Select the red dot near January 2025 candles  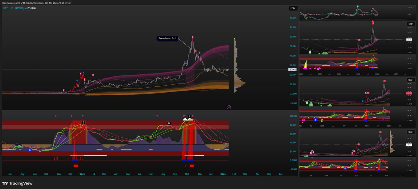[93, 75]
